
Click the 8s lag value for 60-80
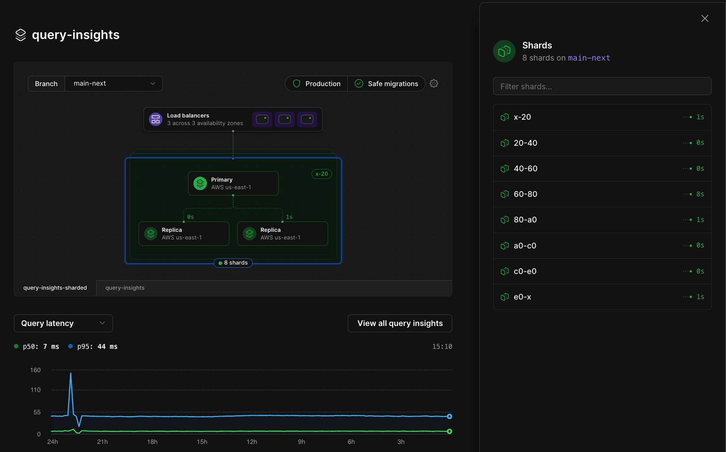tap(700, 194)
